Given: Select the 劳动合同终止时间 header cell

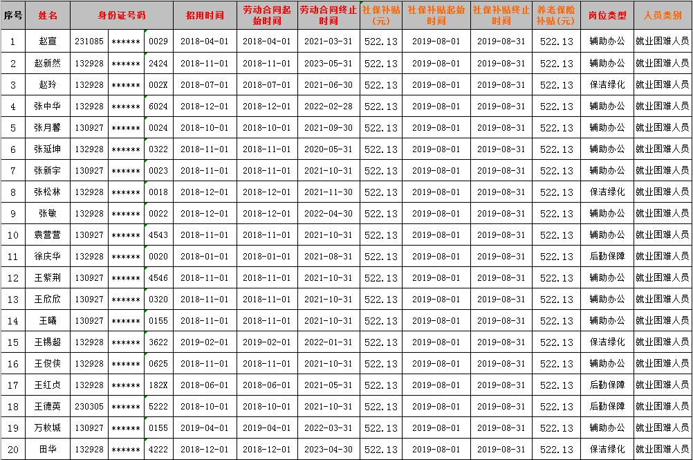Looking at the screenshot, I should [x=329, y=15].
